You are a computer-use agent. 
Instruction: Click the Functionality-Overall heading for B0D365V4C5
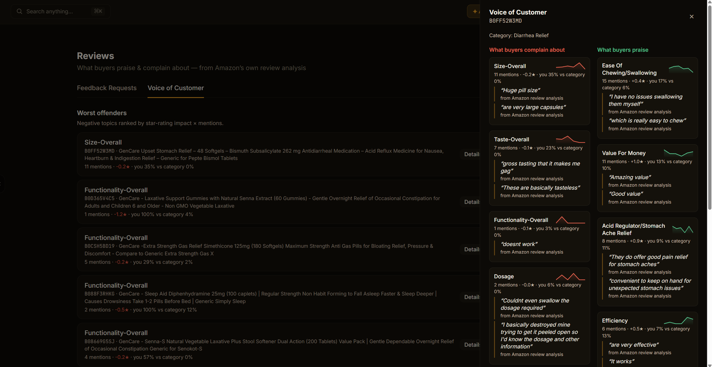click(116, 190)
